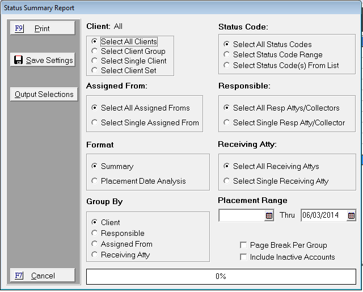The width and height of the screenshot is (363, 292).
Task: Choose Select Client Group option
Action: tap(95, 51)
